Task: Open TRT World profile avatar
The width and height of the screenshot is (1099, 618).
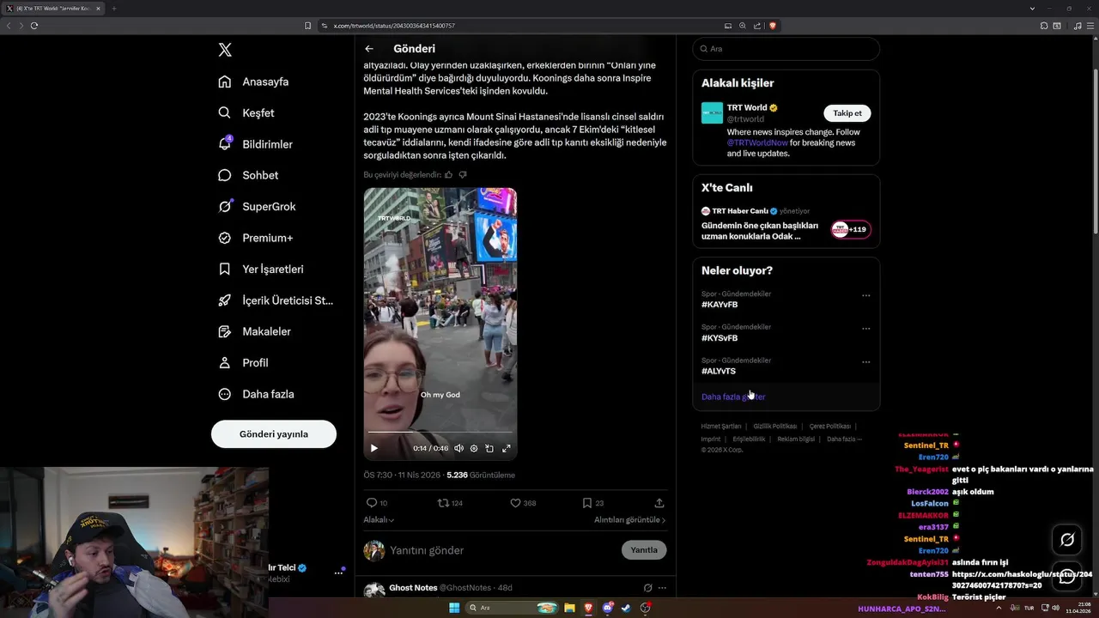Action: pyautogui.click(x=712, y=113)
